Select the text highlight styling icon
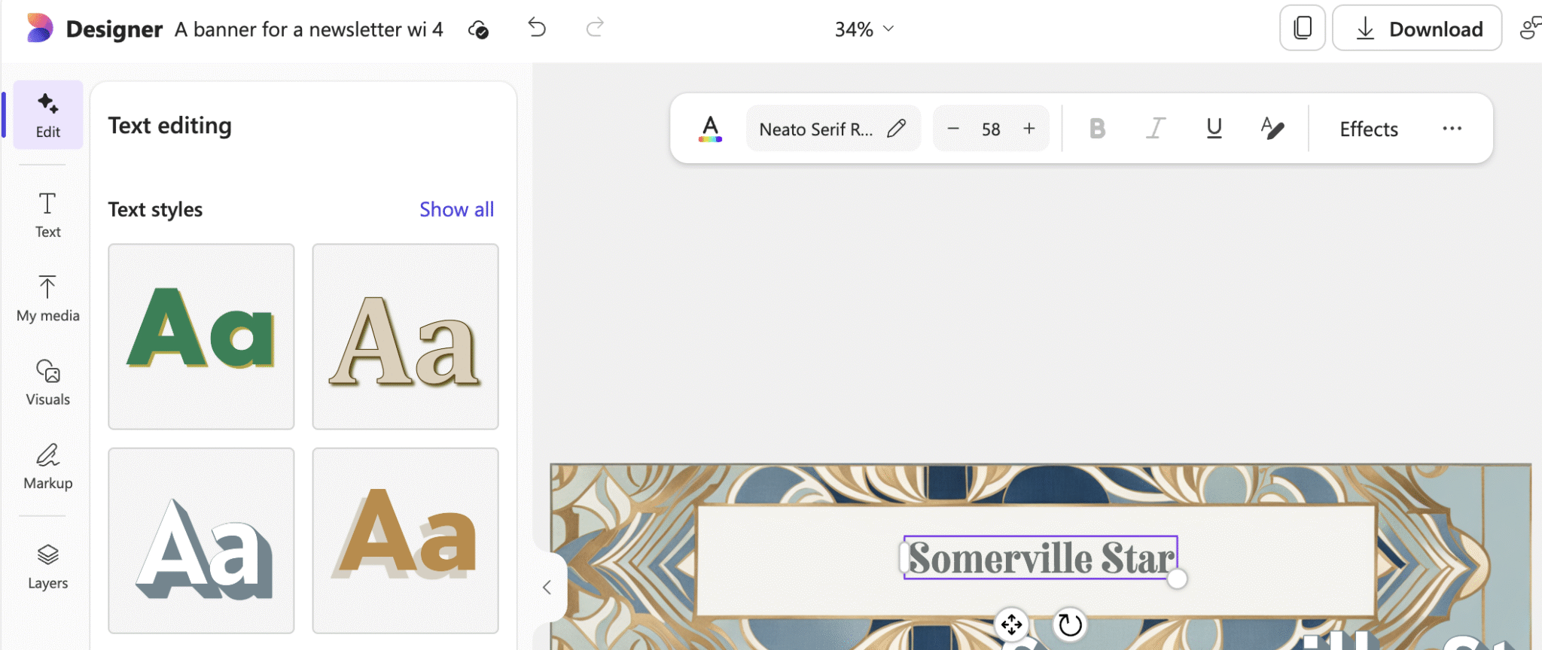The width and height of the screenshot is (1542, 650). 1272,129
